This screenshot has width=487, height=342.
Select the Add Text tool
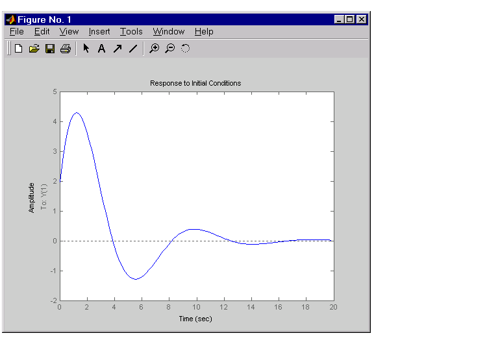(x=101, y=49)
